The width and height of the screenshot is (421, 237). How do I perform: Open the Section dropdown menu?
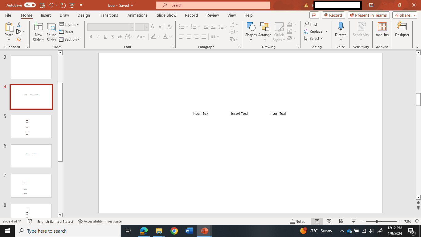[x=70, y=39]
